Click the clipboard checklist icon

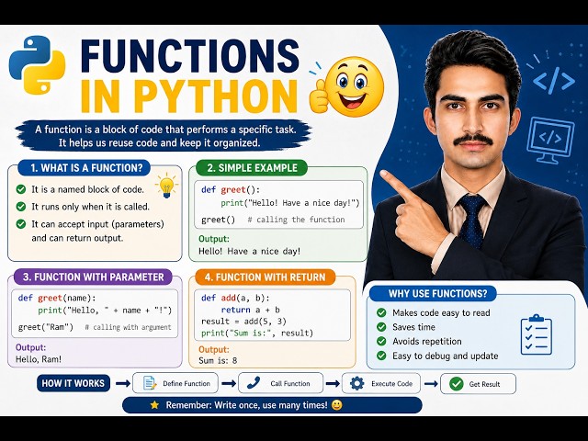coord(537,334)
